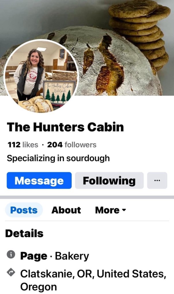
Task: Open the three-dots more options button
Action: coord(157,180)
